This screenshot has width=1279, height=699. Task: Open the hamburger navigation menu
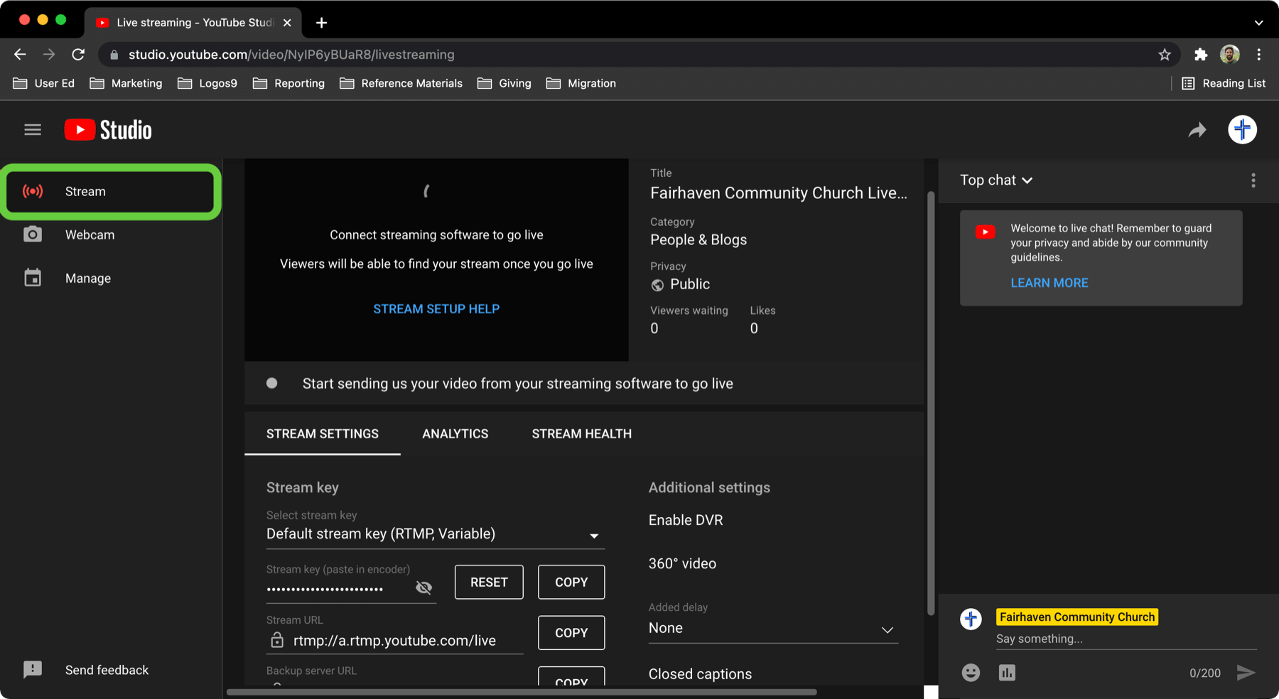(x=33, y=130)
